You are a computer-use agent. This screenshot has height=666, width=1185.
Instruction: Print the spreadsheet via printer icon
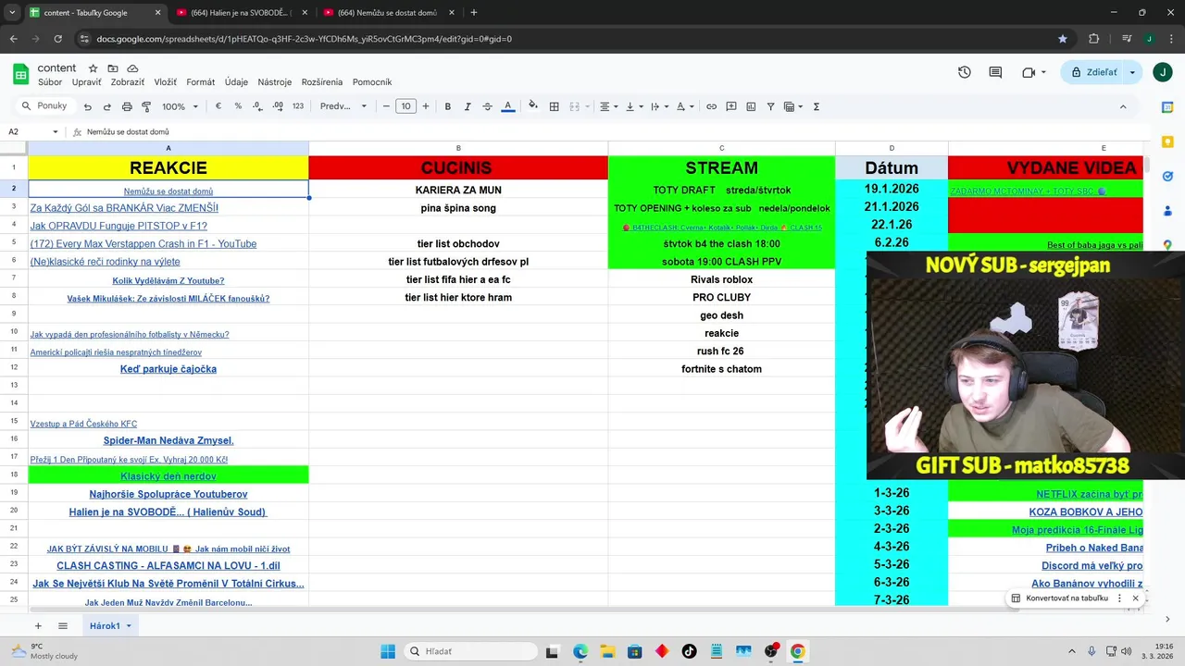pos(127,106)
